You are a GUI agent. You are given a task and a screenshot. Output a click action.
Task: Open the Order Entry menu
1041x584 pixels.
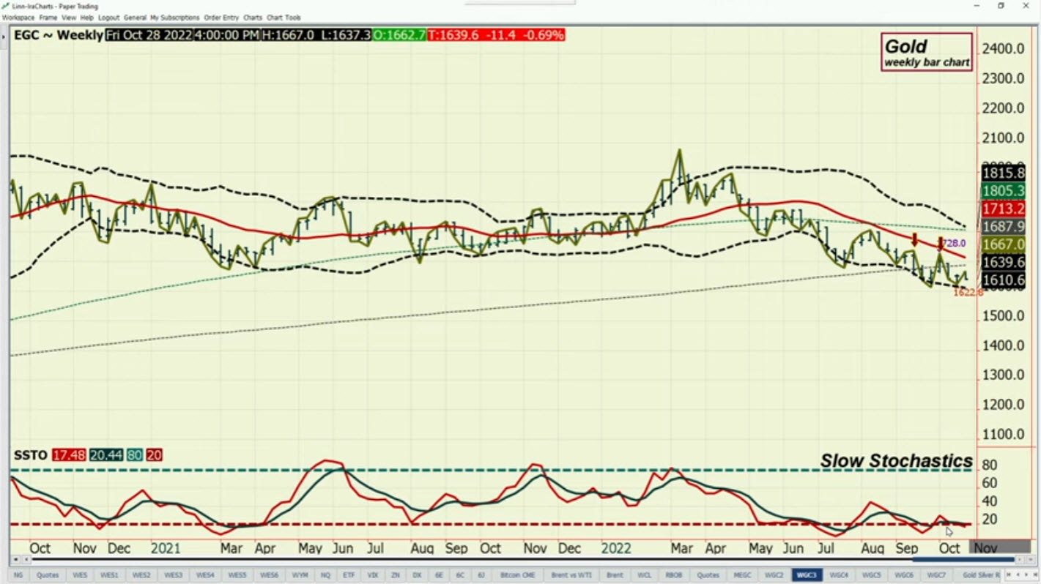[x=221, y=18]
